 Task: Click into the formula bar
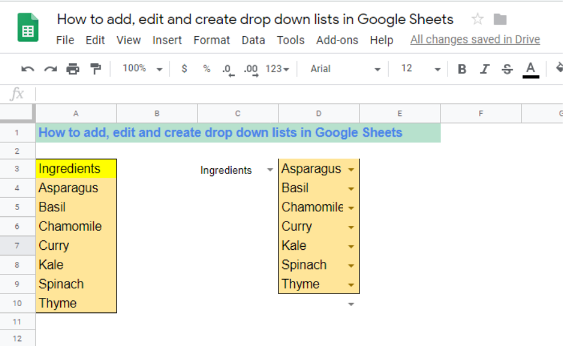click(x=299, y=94)
